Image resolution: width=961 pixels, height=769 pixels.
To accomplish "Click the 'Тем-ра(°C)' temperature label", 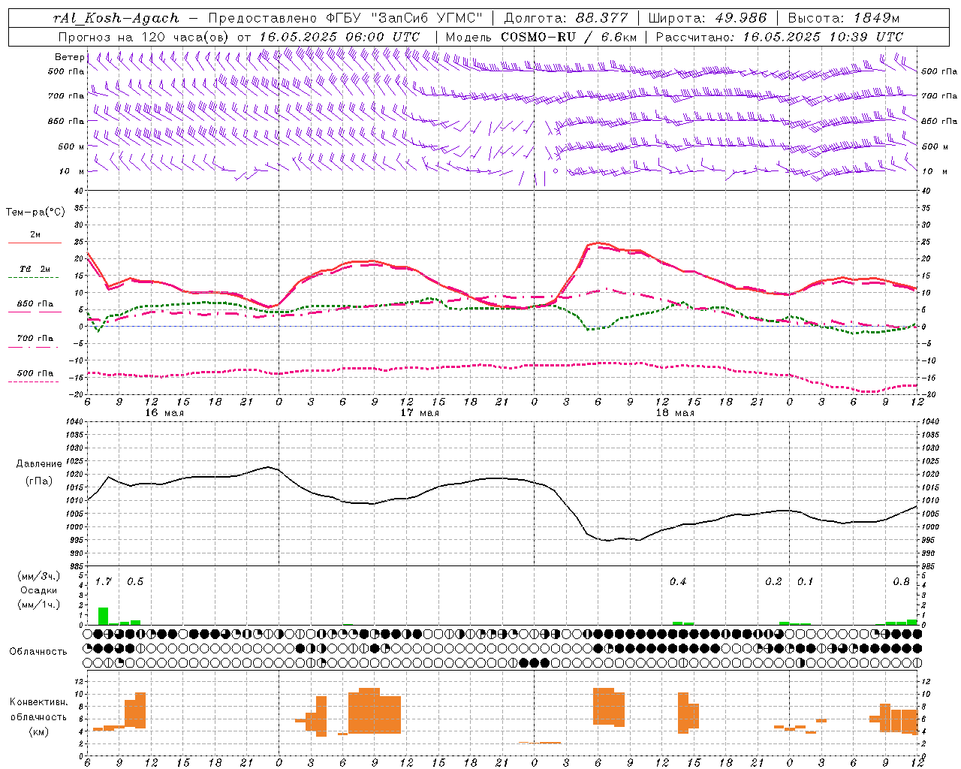I will click(35, 213).
